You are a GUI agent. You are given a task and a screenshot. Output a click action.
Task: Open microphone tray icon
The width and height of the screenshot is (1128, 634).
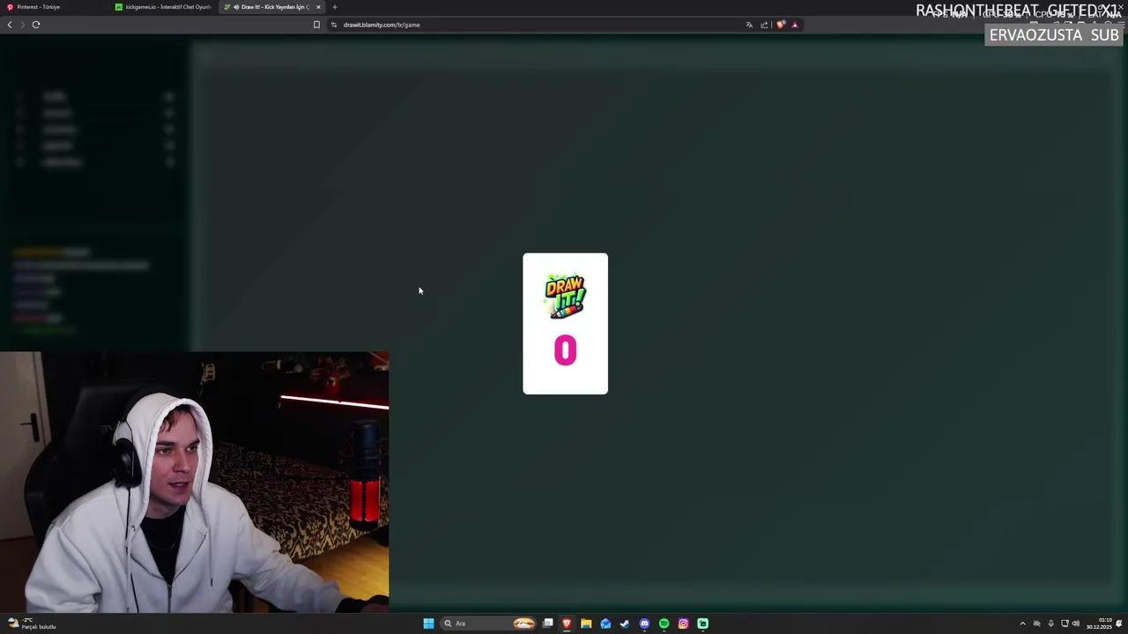(1050, 623)
